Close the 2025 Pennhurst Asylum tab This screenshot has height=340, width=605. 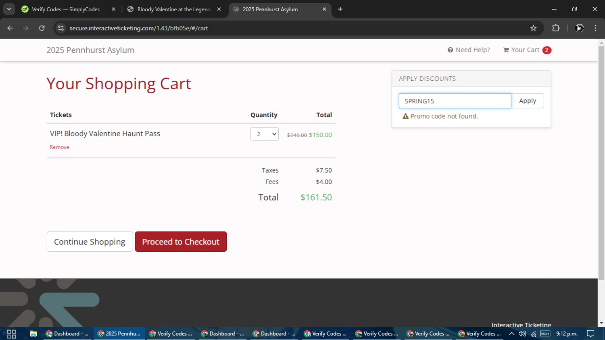tap(324, 9)
